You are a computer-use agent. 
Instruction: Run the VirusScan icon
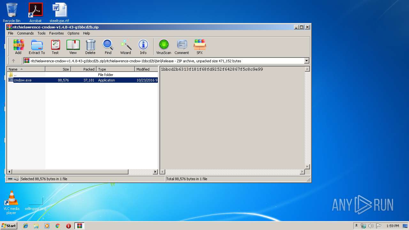tap(164, 47)
